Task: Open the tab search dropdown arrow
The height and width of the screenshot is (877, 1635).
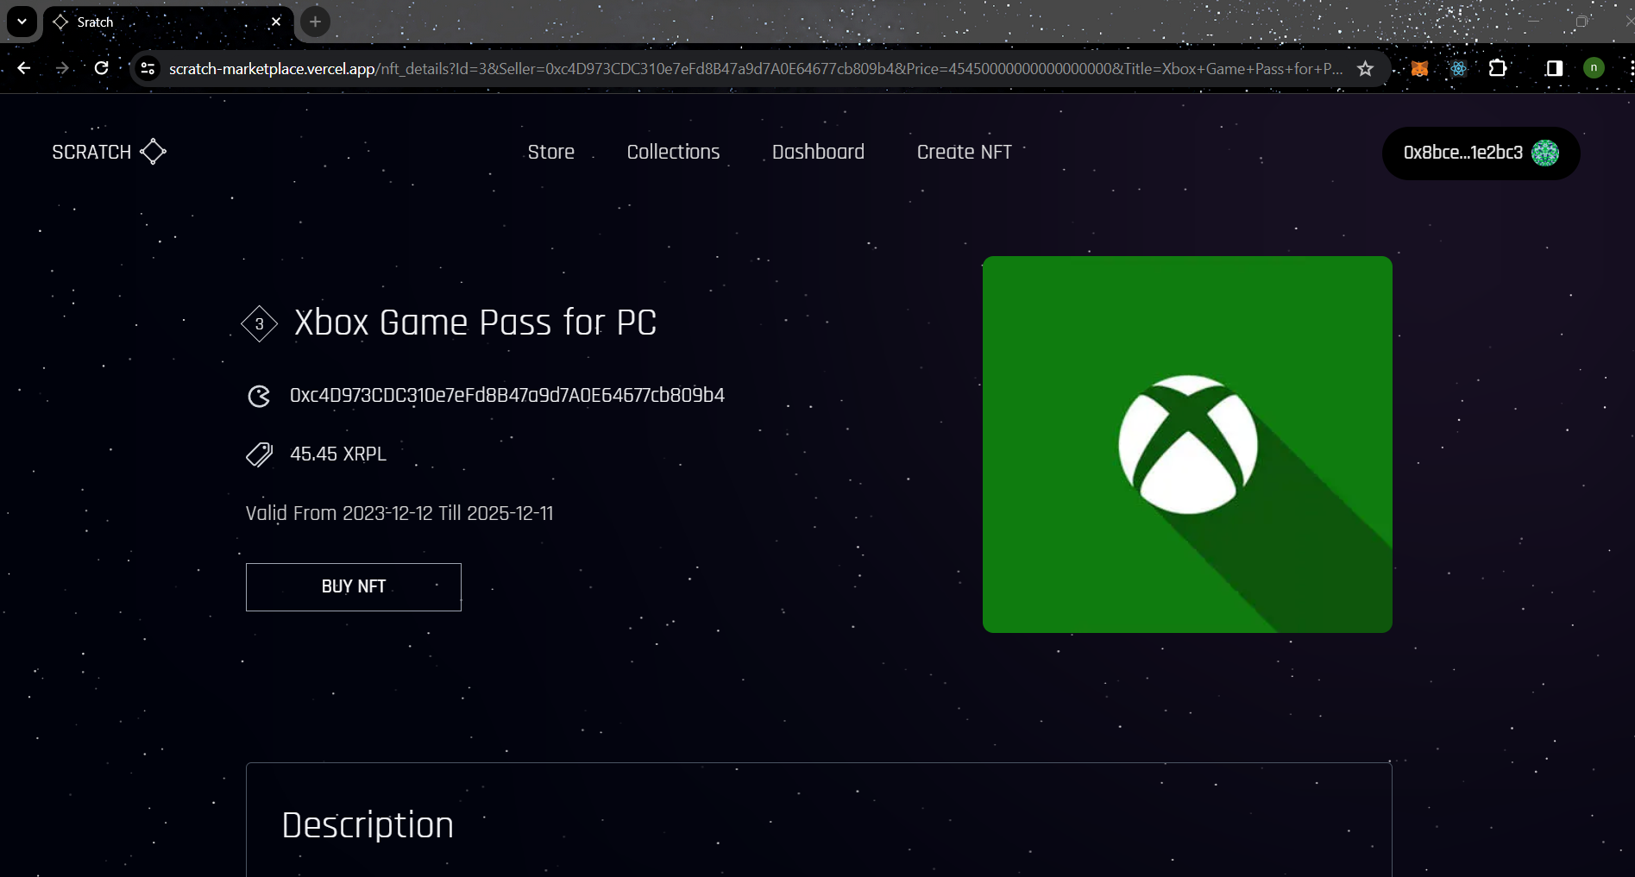Action: (x=22, y=22)
